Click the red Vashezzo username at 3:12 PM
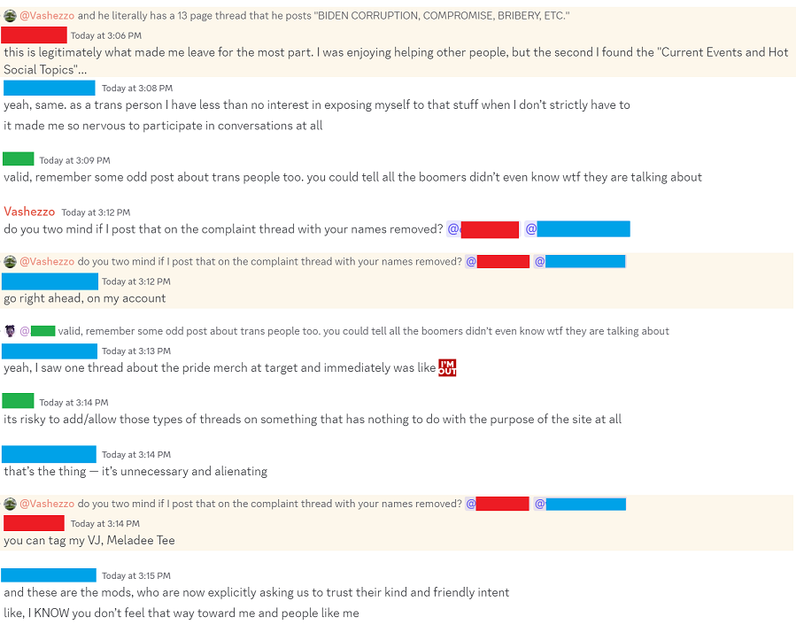Viewport: 796px width, 632px height. click(x=29, y=212)
